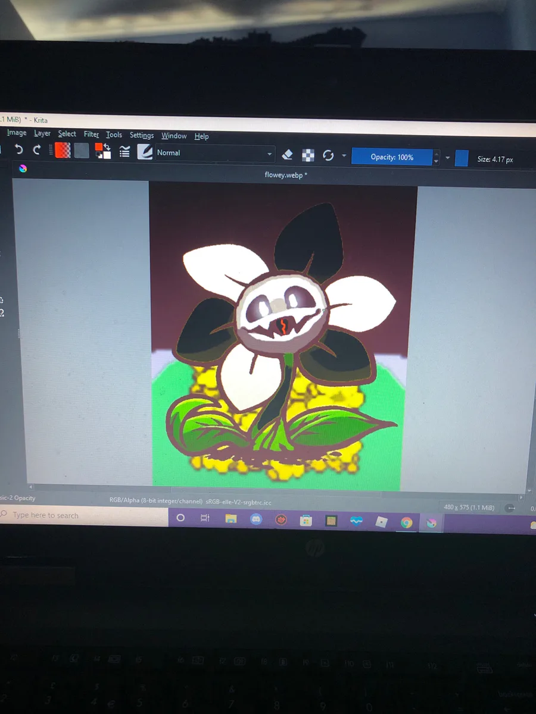Screen dimensions: 536x714
Task: Open Task View on taskbar
Action: click(x=205, y=519)
